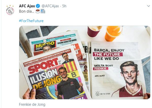The width and height of the screenshot is (152, 108).
Task: Click the Frenkie de Jong caption
Action: 32,104
